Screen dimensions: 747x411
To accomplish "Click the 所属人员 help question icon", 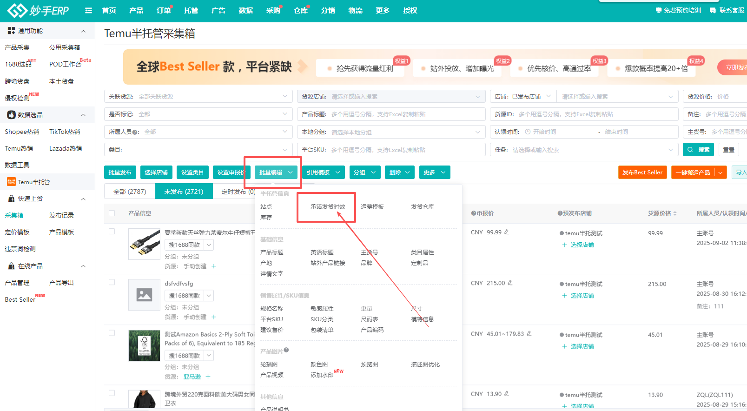I will click(135, 132).
